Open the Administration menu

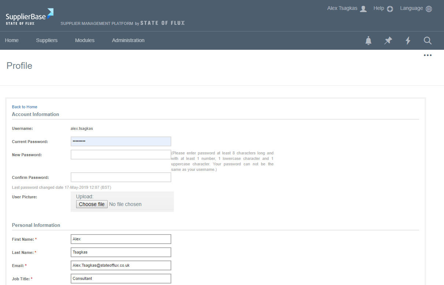tap(128, 40)
